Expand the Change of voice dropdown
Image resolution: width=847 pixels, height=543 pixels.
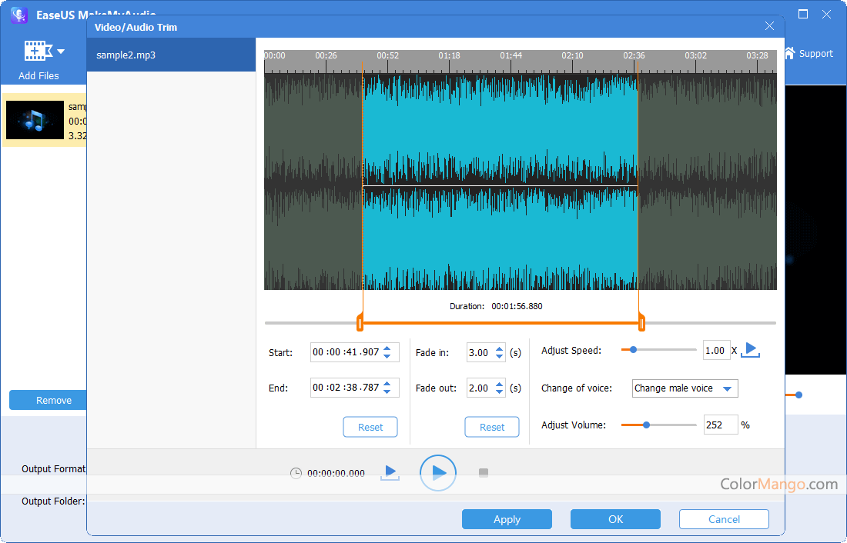point(726,388)
